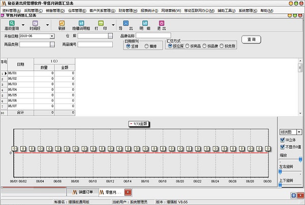Click the 1(1)金额 chart legend
Image resolution: width=305 pixels, height=205 pixels.
click(139, 124)
